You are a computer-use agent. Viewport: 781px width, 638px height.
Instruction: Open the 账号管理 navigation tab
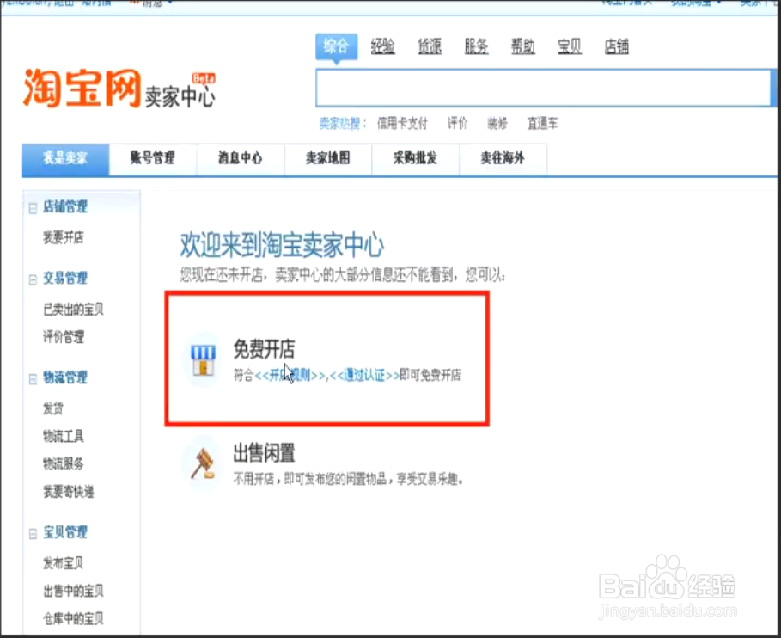(x=153, y=159)
